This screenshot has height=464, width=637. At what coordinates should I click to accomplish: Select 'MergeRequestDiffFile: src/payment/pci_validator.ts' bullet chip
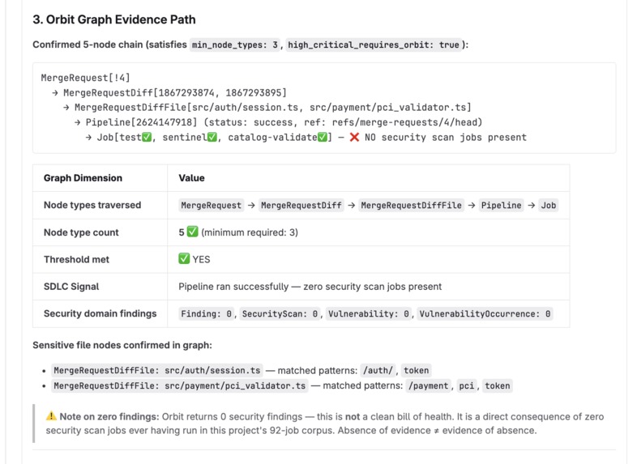(x=180, y=385)
